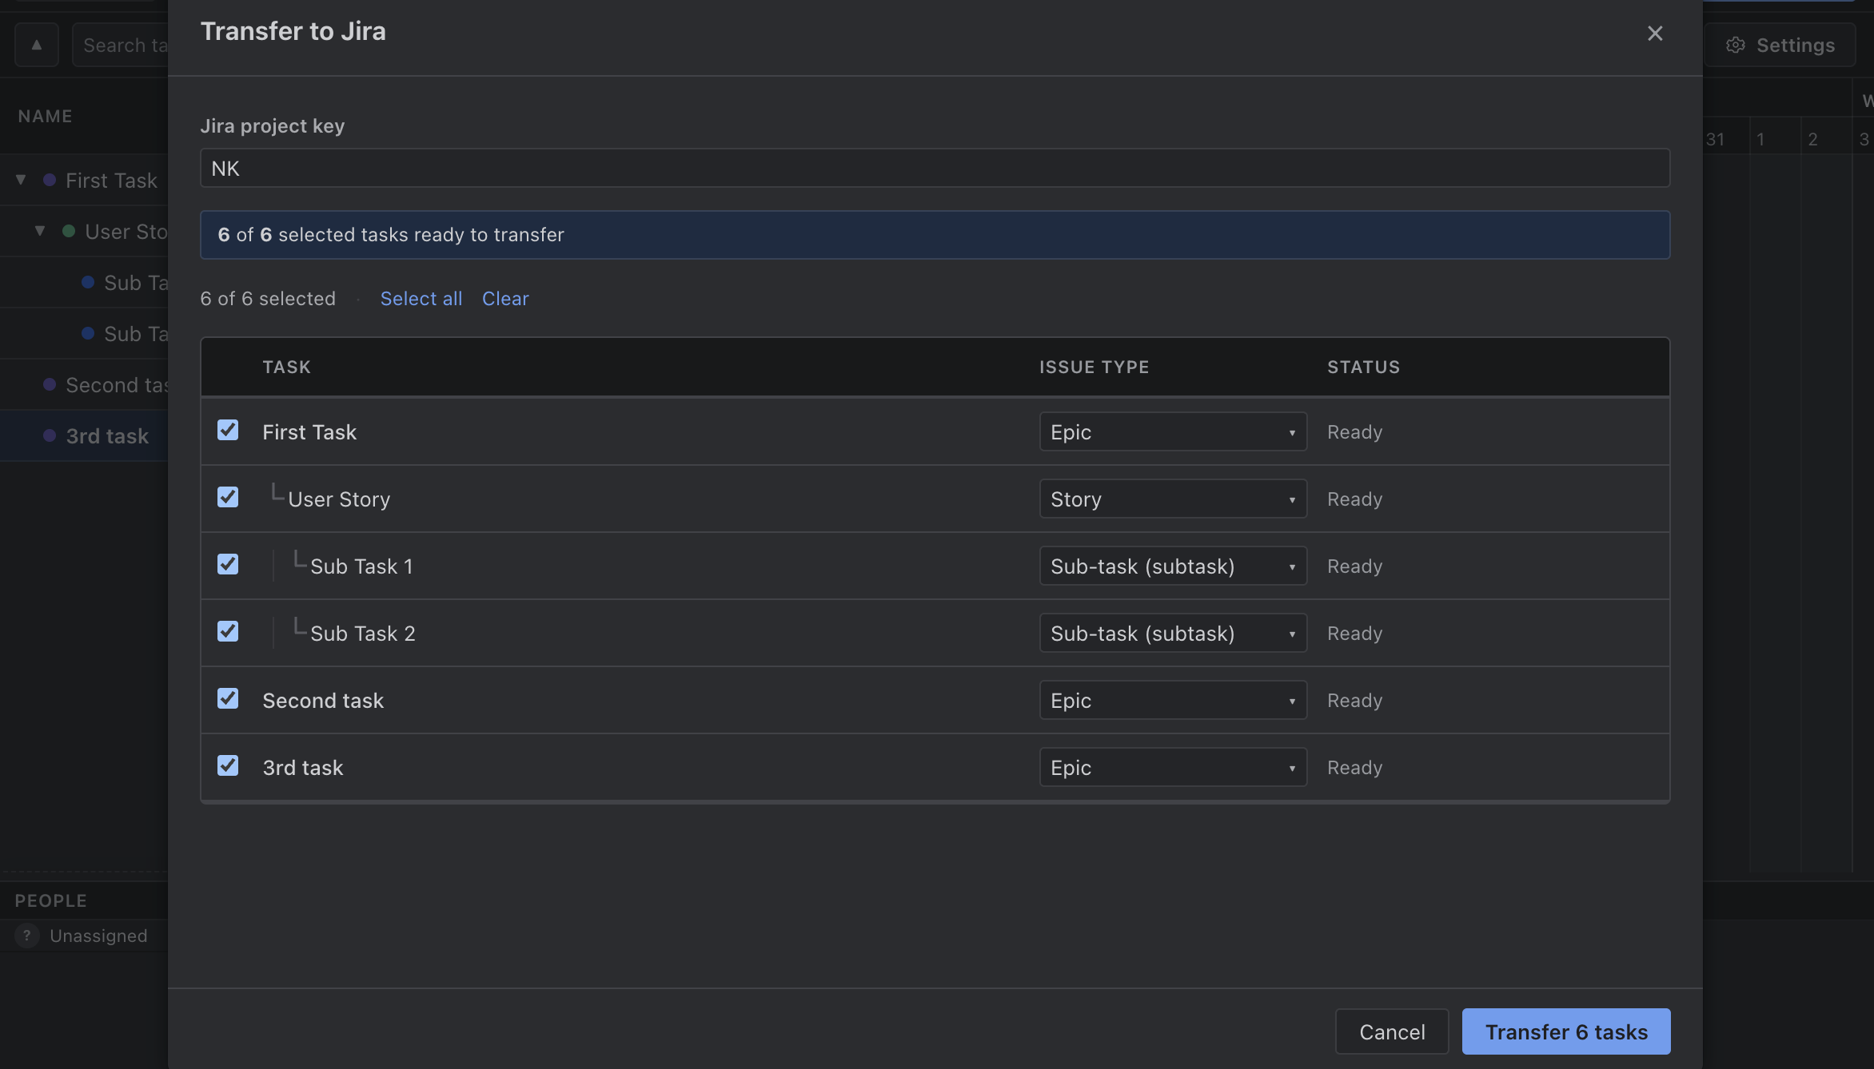This screenshot has height=1069, width=1874.
Task: Click the Cancel button
Action: click(x=1392, y=1031)
